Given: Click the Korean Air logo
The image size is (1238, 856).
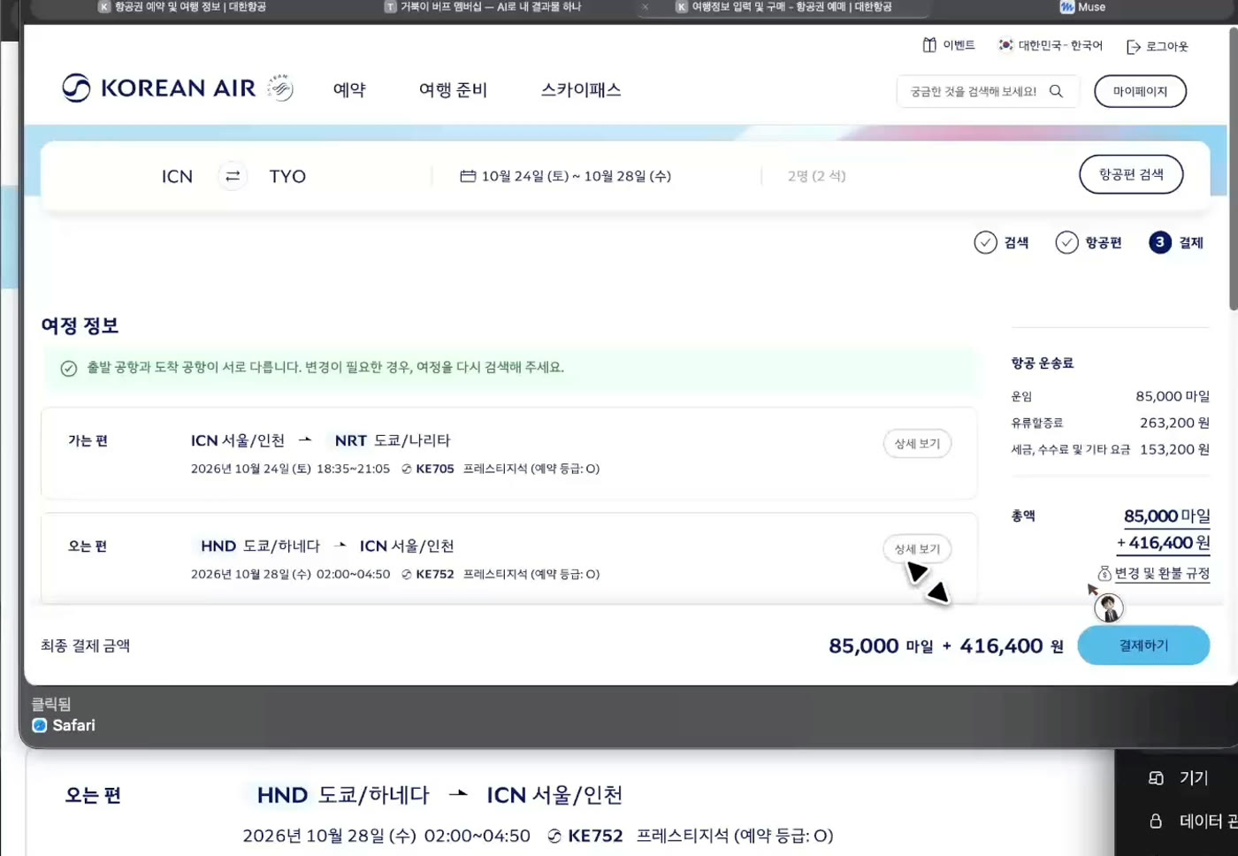Looking at the screenshot, I should coord(158,88).
